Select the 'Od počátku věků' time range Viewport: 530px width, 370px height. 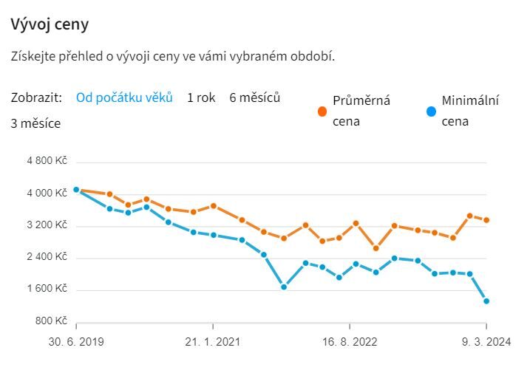124,97
